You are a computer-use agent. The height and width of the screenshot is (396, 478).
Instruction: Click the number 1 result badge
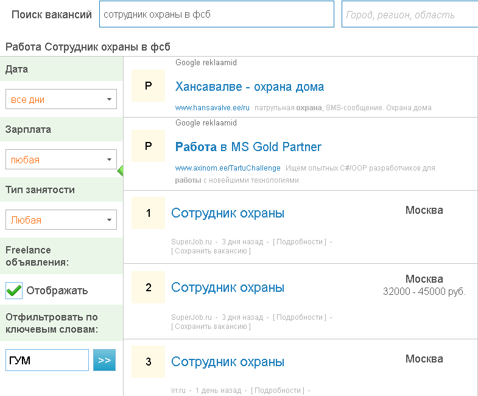coord(148,213)
